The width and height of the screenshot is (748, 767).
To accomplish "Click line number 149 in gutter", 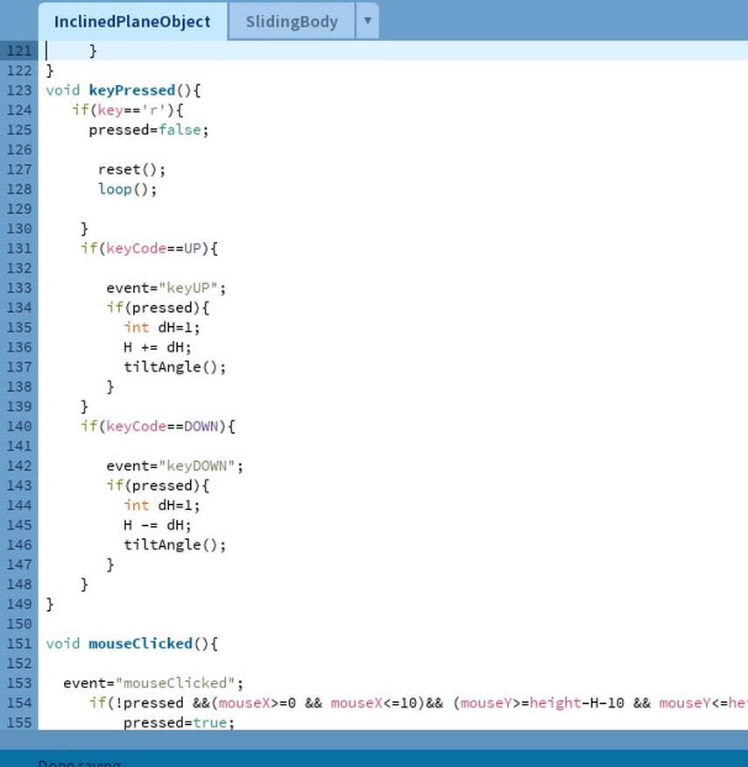I will pyautogui.click(x=19, y=604).
